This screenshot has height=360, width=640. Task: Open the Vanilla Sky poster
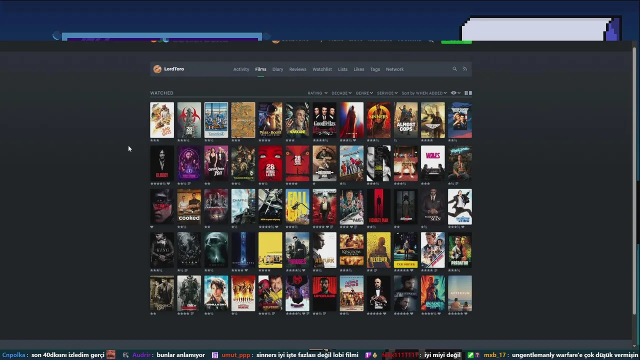[x=216, y=293]
